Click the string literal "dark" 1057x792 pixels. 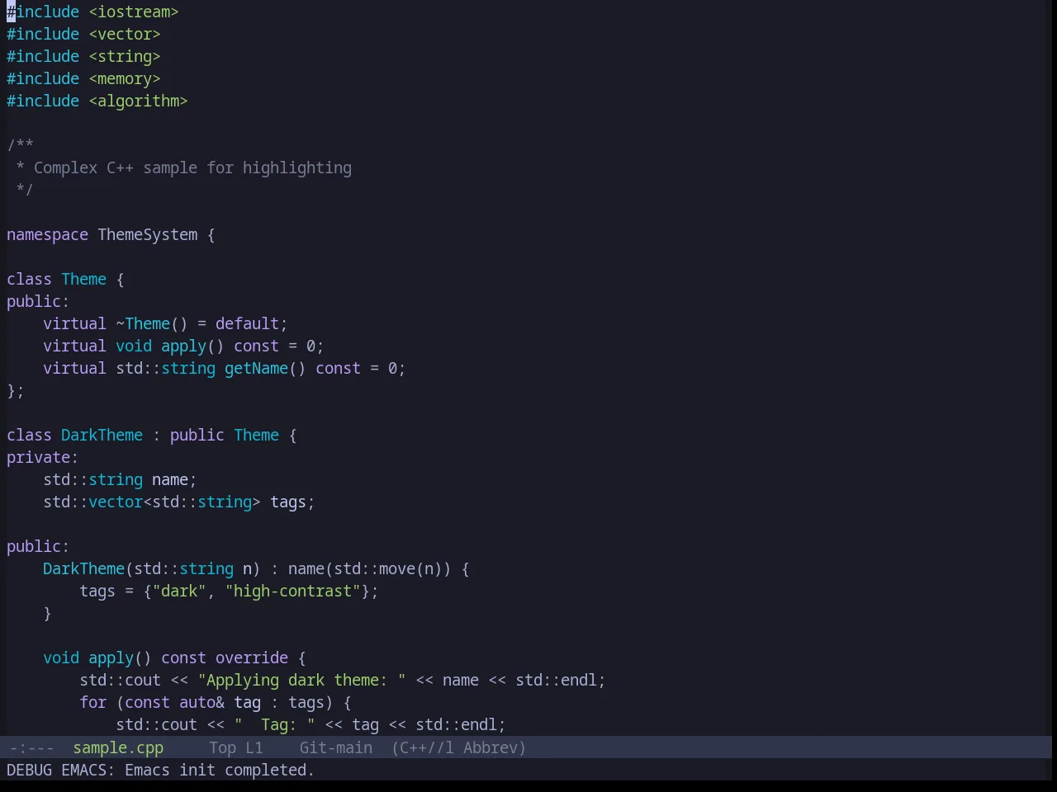click(179, 591)
